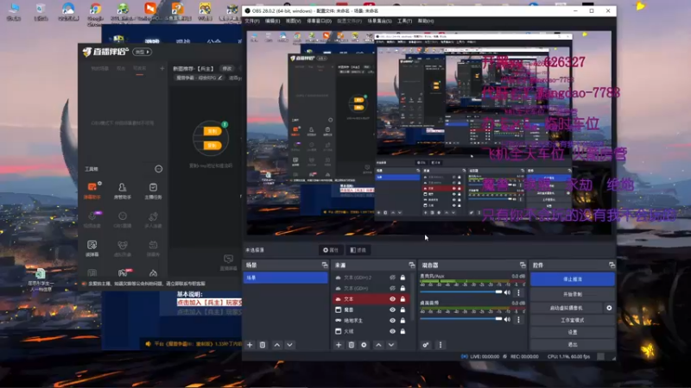Click 启动虚拟摄像机 virtual camera button
The width and height of the screenshot is (691, 388).
(567, 308)
